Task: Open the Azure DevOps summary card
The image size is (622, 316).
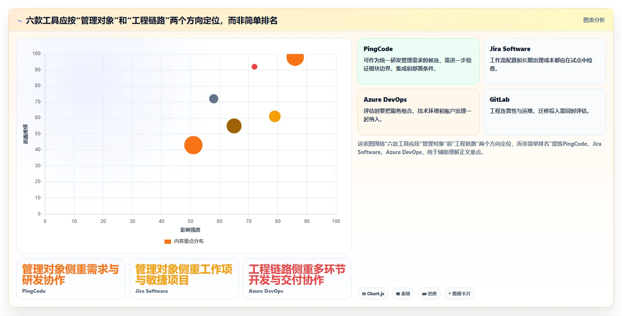Action: [418, 112]
